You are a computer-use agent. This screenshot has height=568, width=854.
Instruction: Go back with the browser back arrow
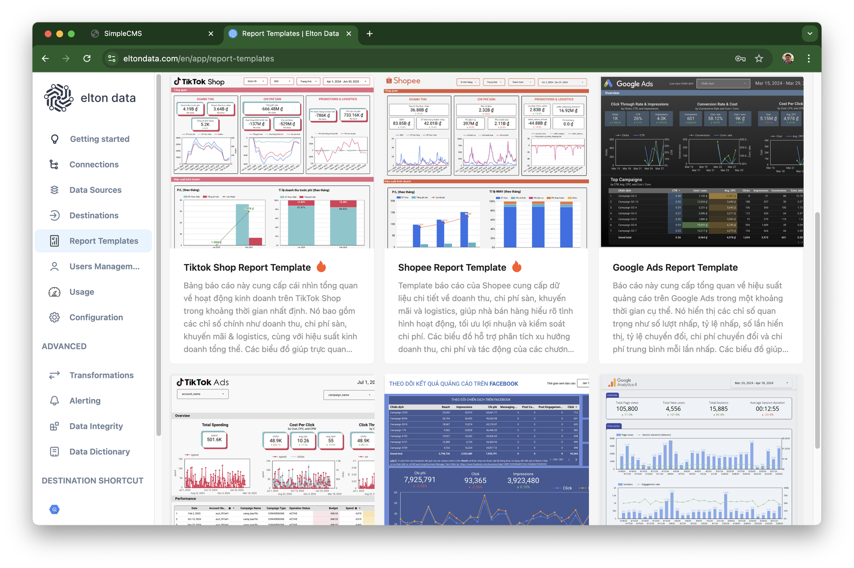[x=45, y=59]
